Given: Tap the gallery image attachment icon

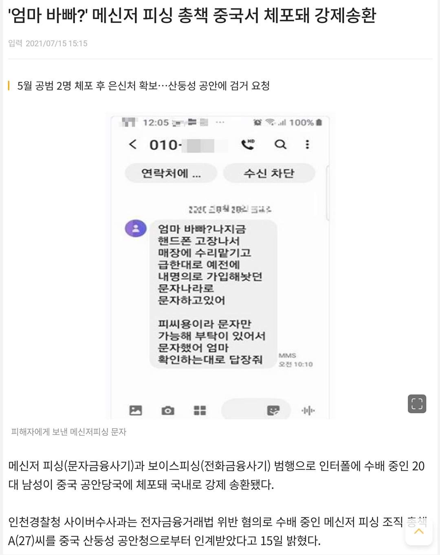Looking at the screenshot, I should [x=135, y=410].
